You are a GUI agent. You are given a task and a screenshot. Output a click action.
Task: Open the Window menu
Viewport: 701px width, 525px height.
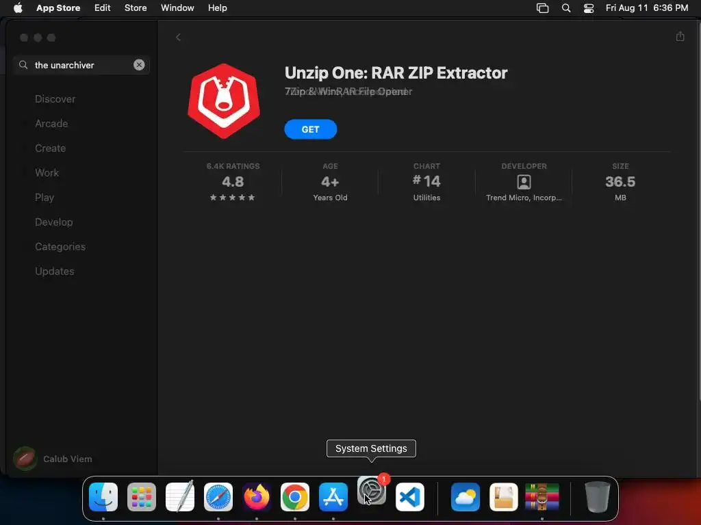[177, 8]
